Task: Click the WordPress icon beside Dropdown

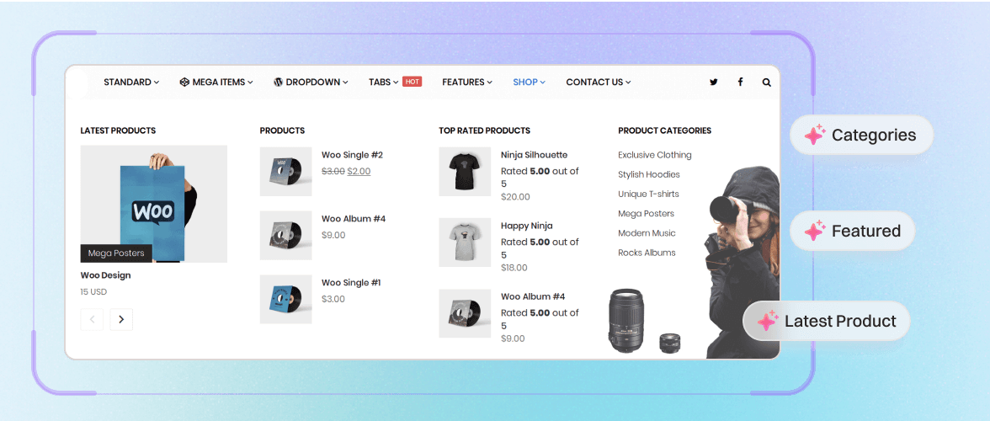Action: tap(278, 82)
